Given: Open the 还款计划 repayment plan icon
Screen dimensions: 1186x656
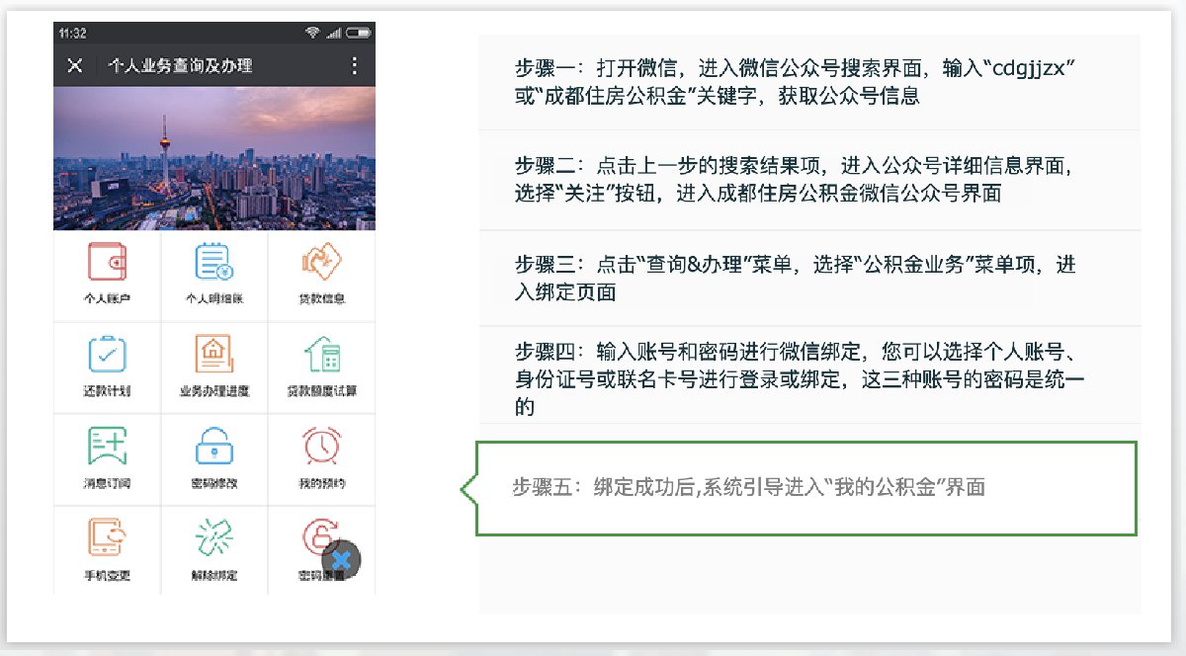Looking at the screenshot, I should (x=107, y=354).
